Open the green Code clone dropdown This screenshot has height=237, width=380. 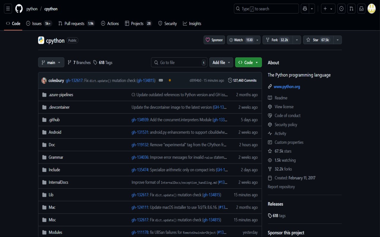(x=248, y=63)
